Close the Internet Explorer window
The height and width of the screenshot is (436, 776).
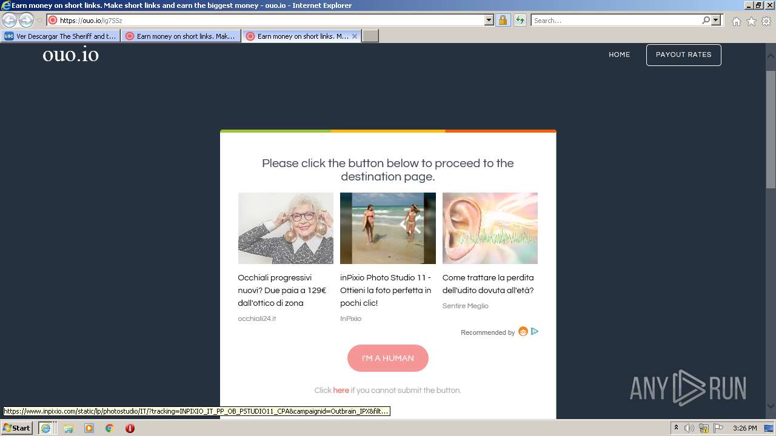click(769, 5)
